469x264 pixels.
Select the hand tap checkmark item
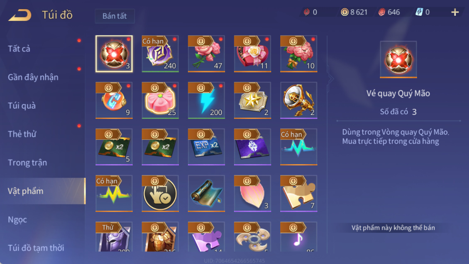pyautogui.click(x=160, y=194)
